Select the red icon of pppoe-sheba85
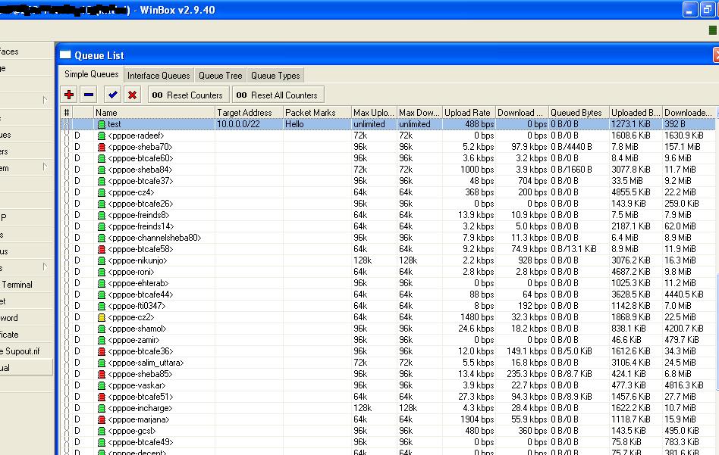Viewport: 719px width, 455px height. click(x=102, y=374)
